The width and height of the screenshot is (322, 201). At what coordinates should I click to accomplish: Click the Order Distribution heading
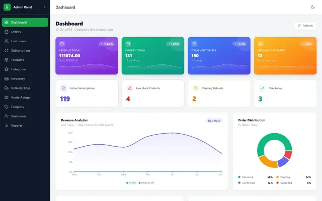pos(252,120)
